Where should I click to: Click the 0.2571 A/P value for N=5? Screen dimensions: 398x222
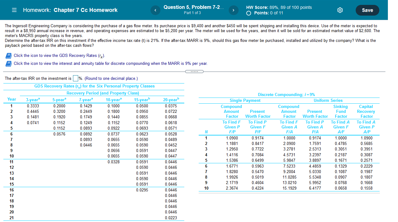tap(366, 160)
